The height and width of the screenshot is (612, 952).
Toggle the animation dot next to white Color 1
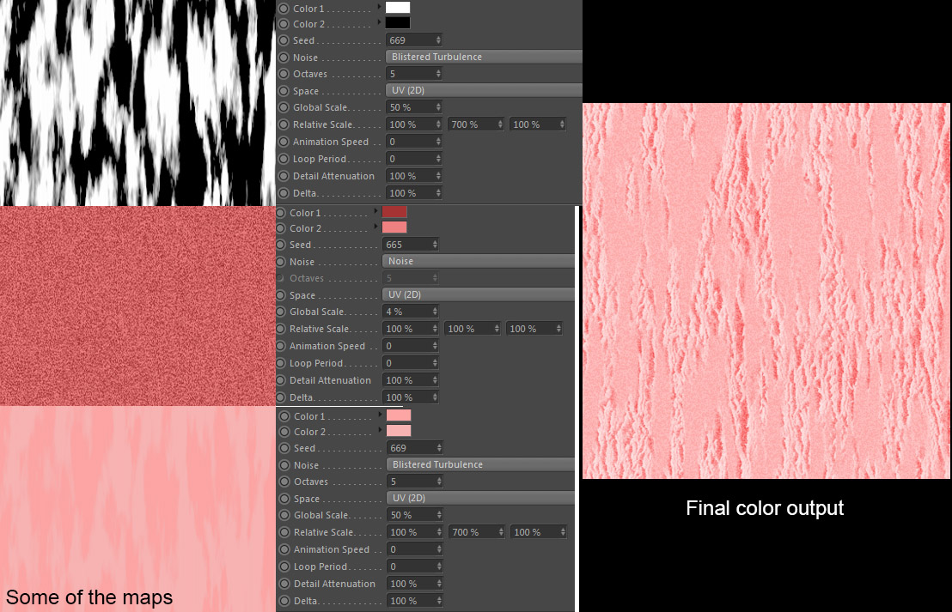(x=284, y=9)
